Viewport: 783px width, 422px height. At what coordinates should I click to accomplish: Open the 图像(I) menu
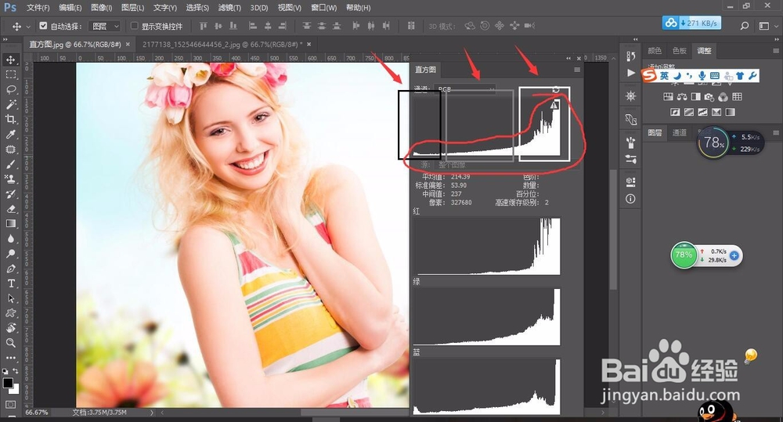click(x=101, y=8)
